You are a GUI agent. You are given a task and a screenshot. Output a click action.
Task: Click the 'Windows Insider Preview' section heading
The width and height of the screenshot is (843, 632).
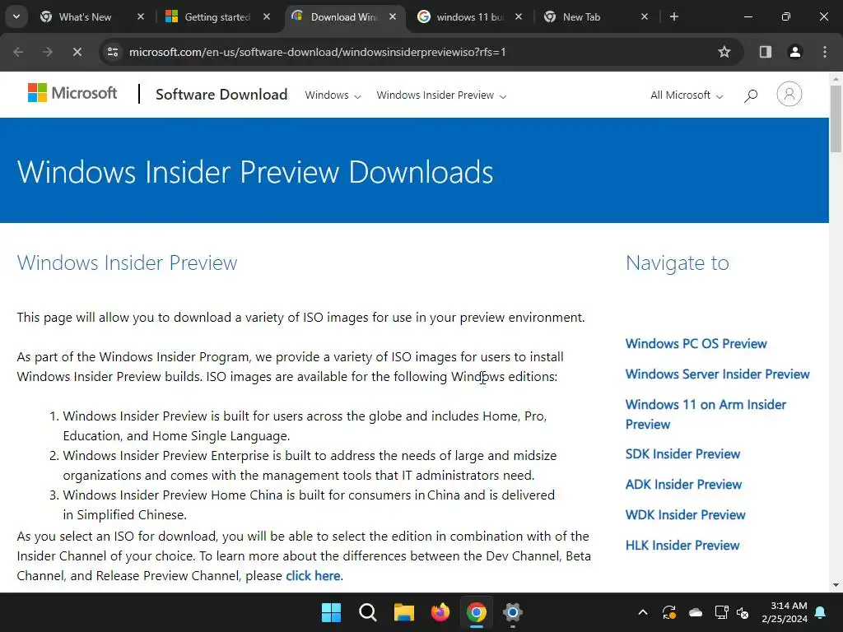tap(127, 263)
